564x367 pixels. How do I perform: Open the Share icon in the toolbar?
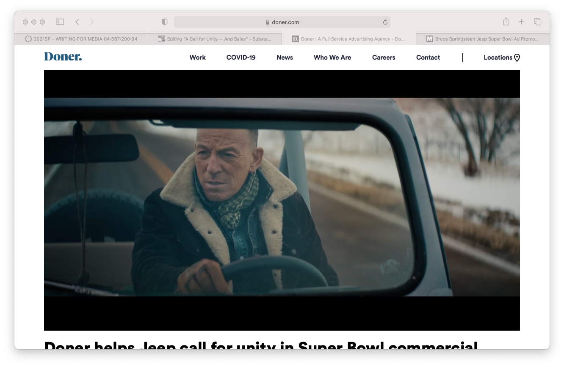click(506, 22)
